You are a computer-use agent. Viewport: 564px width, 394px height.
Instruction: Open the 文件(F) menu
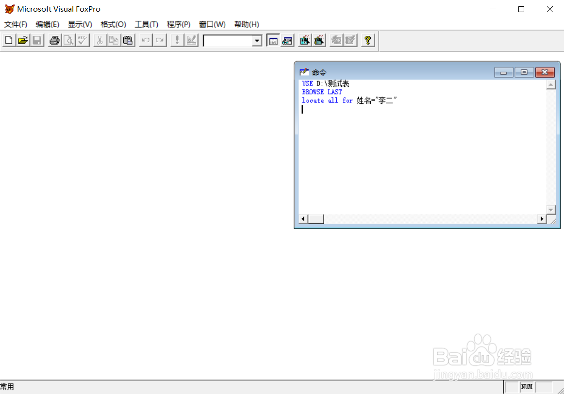click(x=16, y=24)
